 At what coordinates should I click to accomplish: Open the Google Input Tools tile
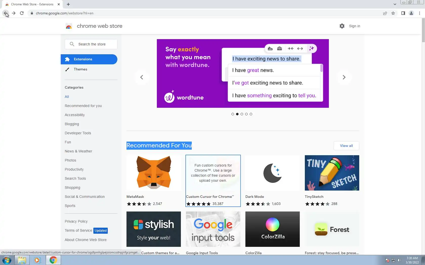coord(213,229)
